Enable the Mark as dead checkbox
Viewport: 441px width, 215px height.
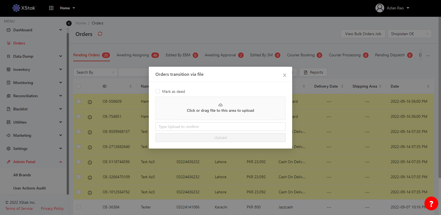(158, 91)
